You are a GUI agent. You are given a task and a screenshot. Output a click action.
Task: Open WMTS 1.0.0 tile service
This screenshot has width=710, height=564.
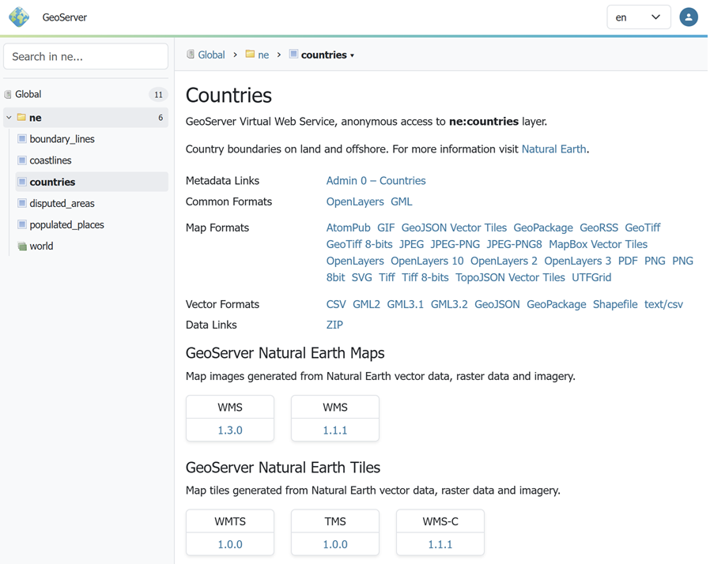point(230,544)
